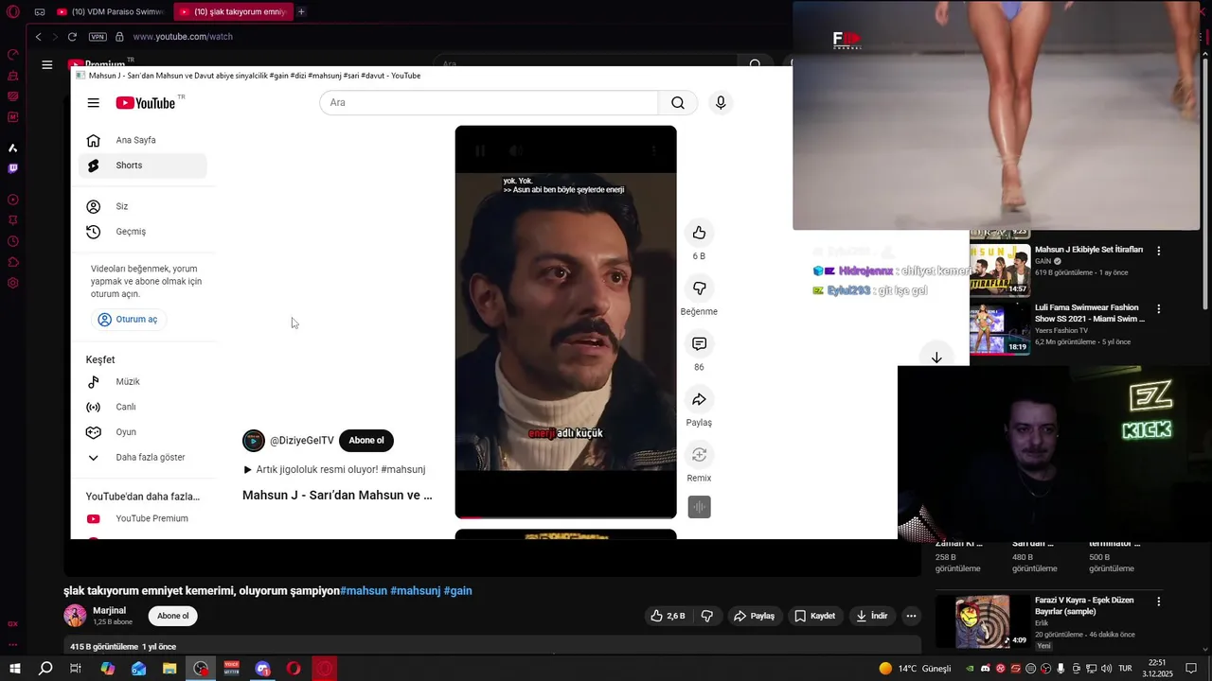Open Twitch in Opera sidebar
Image resolution: width=1212 pixels, height=681 pixels.
12,168
